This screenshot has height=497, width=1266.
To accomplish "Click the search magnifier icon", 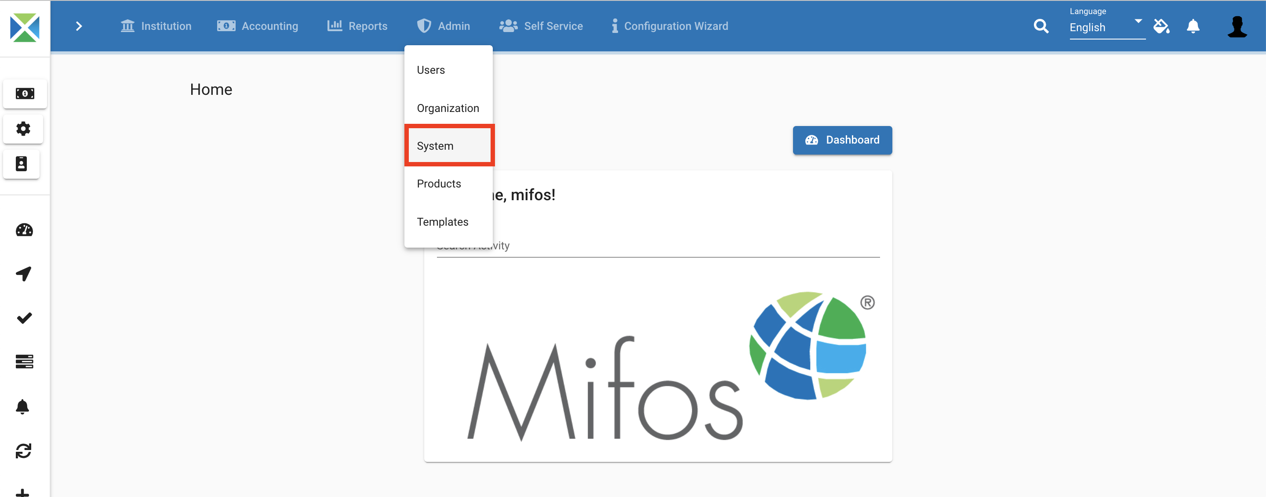I will click(x=1041, y=26).
